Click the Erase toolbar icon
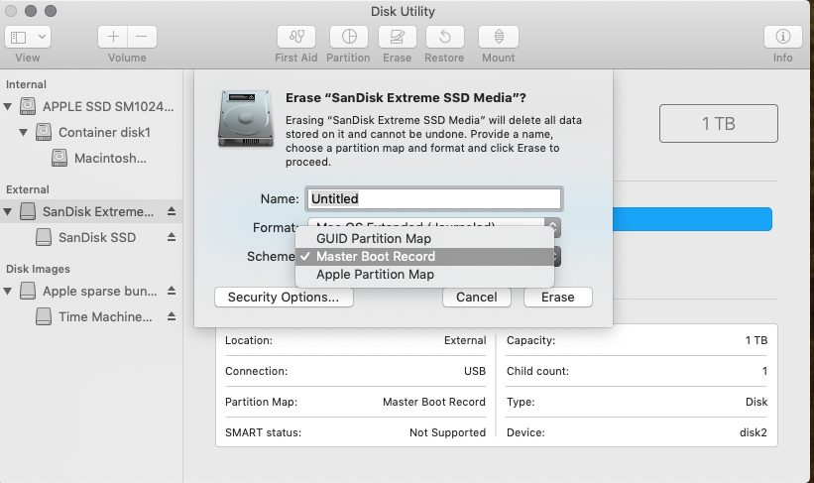Viewport: 814px width, 483px height. click(398, 37)
